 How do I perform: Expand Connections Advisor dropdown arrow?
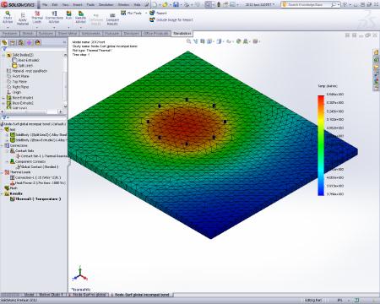[54, 28]
